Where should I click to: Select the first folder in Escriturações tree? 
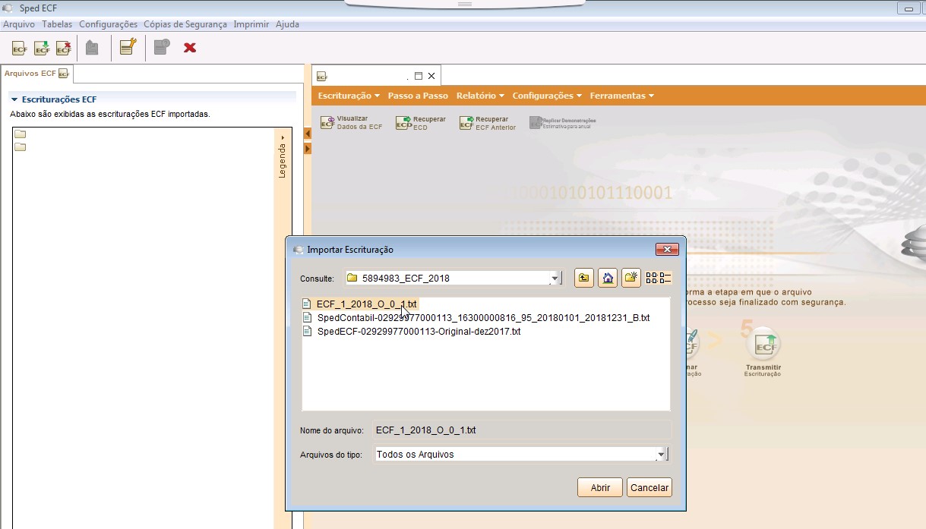[x=20, y=134]
